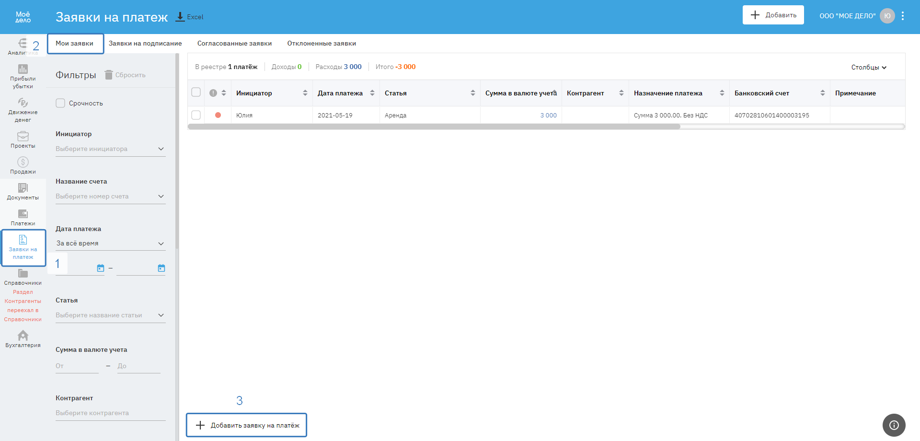This screenshot has height=441, width=920.
Task: Sort table by Дата платежа arrows
Action: 372,93
